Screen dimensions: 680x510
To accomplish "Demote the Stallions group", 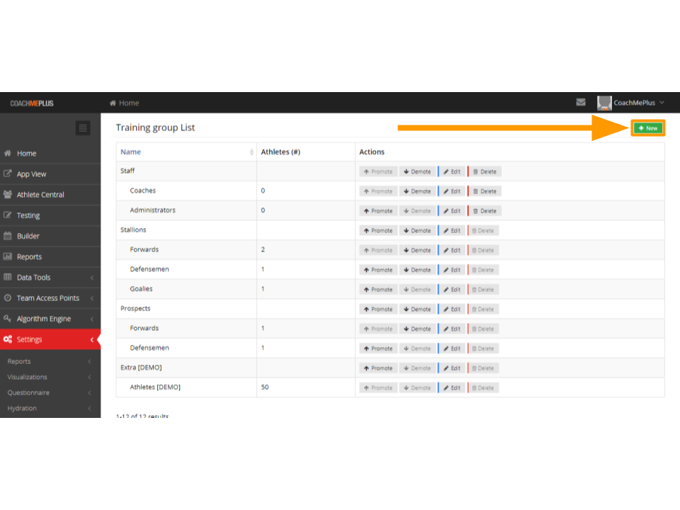I will pyautogui.click(x=417, y=231).
